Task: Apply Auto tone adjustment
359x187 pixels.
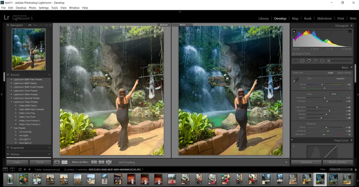Action: (334, 94)
